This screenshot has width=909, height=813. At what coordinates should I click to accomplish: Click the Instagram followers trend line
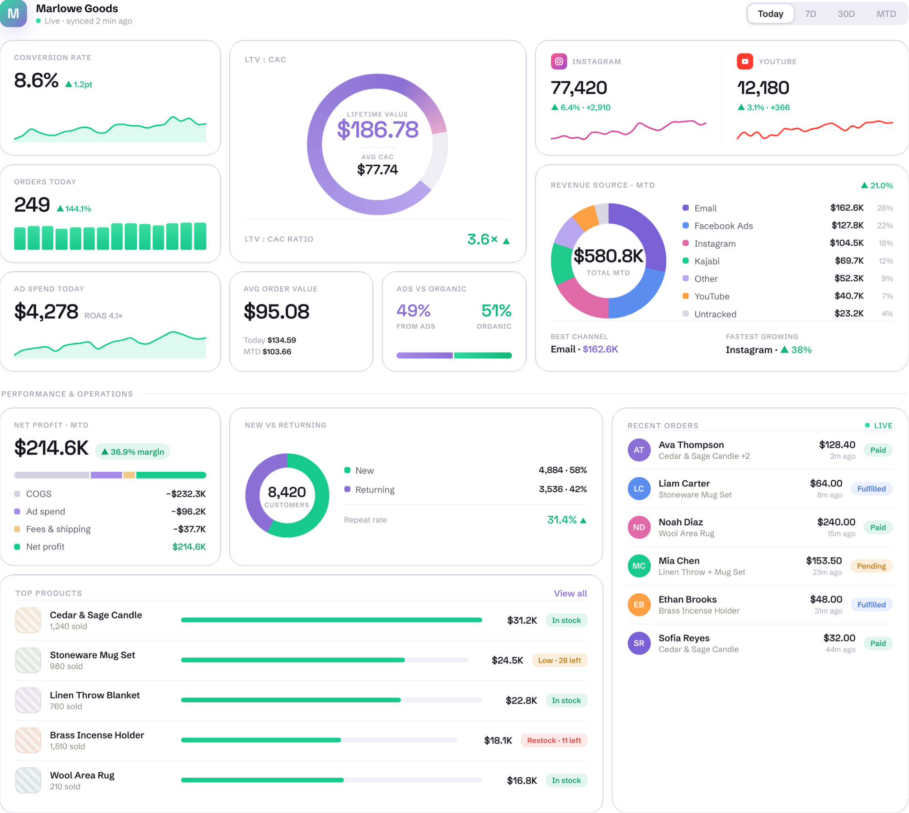pos(628,130)
